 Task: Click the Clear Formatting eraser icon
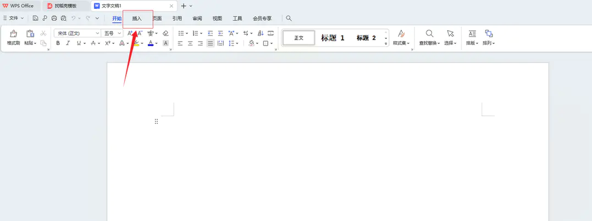pos(165,33)
